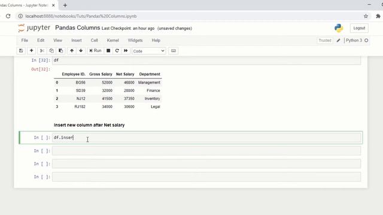This screenshot has height=215, width=383.
Task: Insert cell below with plus icon
Action: [31, 51]
